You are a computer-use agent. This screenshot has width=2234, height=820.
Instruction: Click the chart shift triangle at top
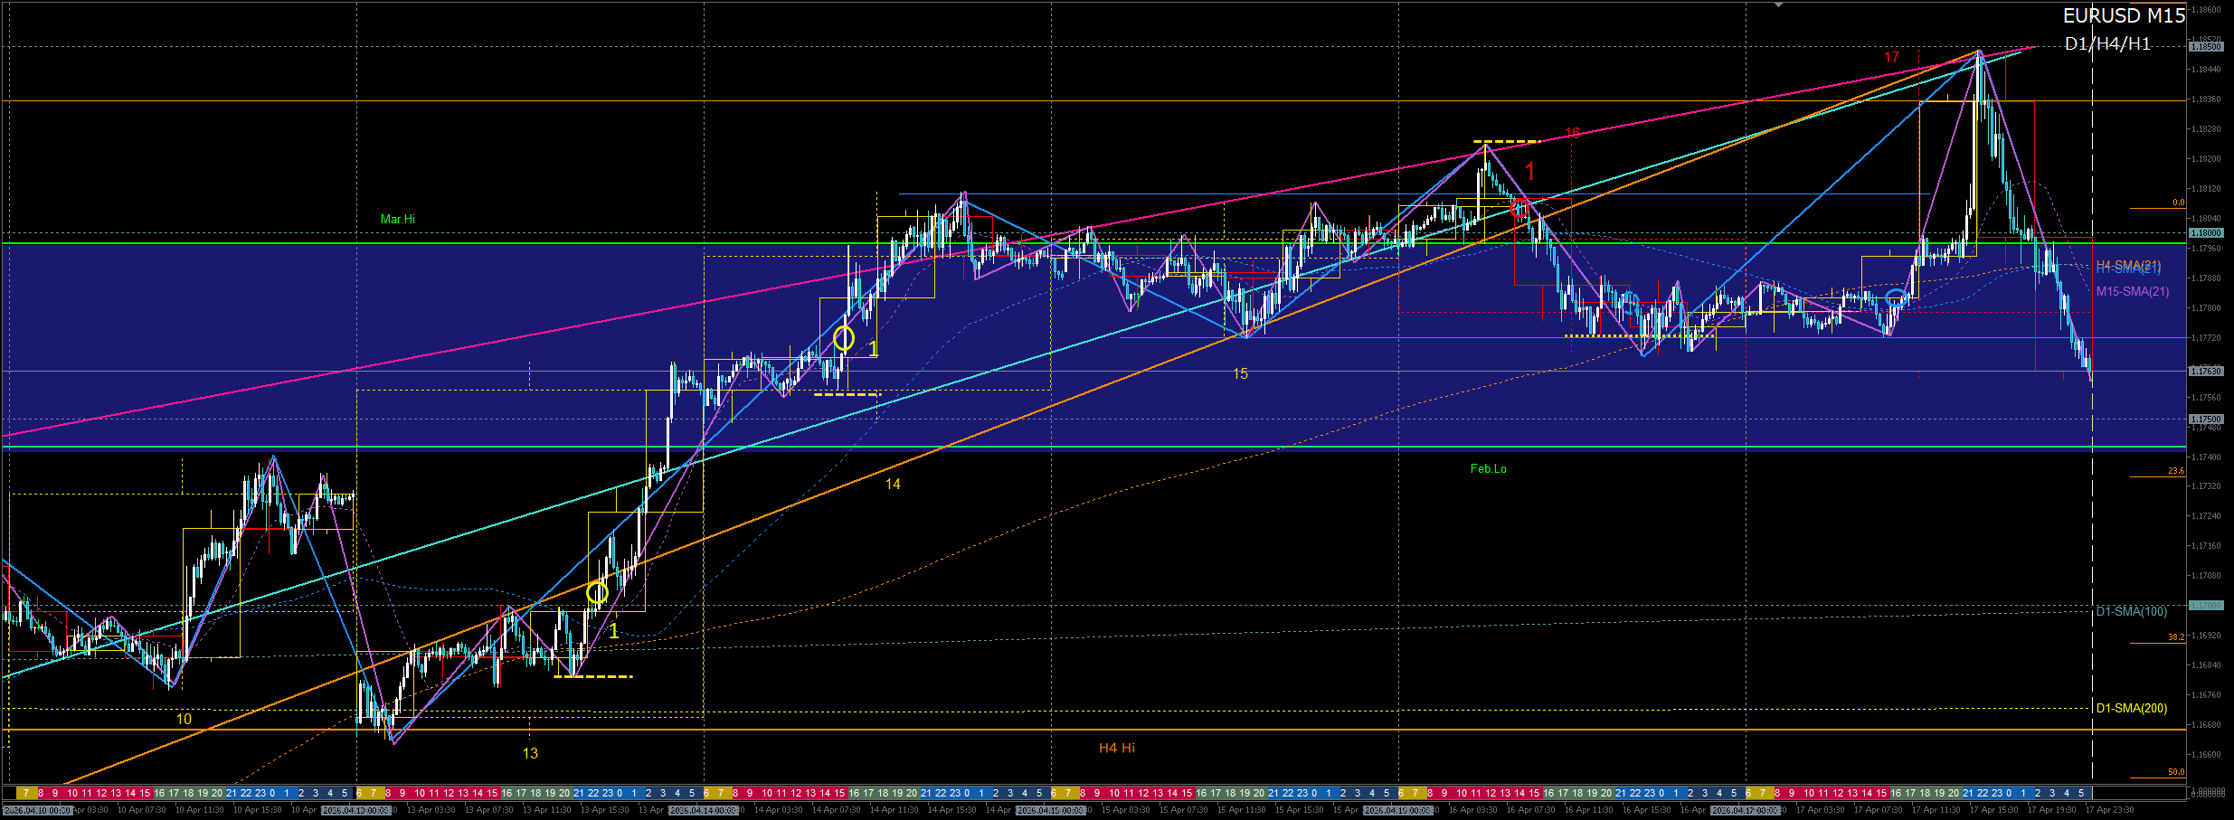click(x=1778, y=5)
